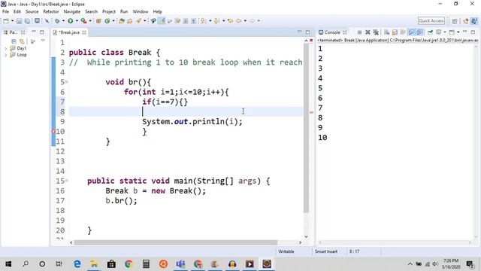
Task: Click the Debug bug icon
Action: pos(57,21)
